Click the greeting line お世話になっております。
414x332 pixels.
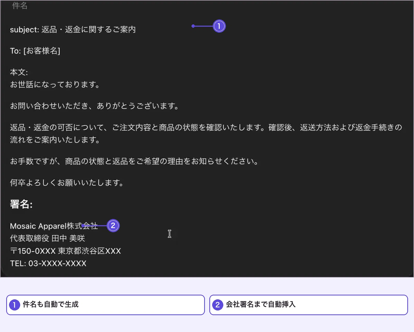tap(55, 84)
